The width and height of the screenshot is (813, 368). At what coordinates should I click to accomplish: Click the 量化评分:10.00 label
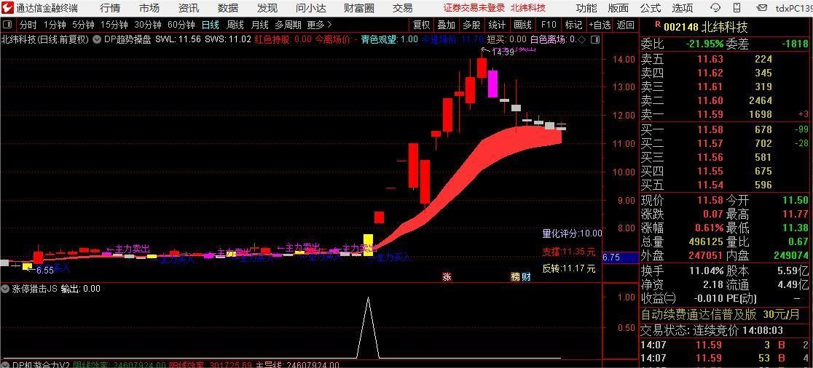573,233
